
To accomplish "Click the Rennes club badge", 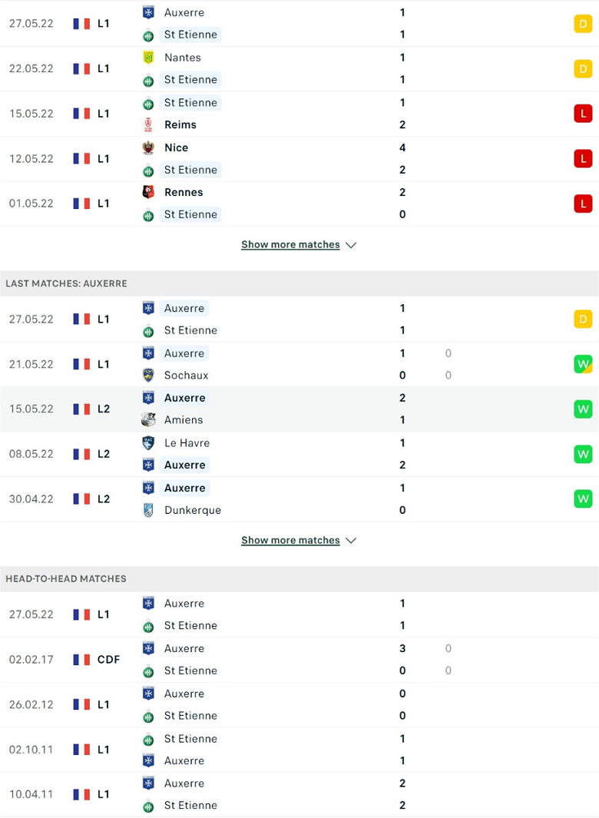I will pos(148,192).
